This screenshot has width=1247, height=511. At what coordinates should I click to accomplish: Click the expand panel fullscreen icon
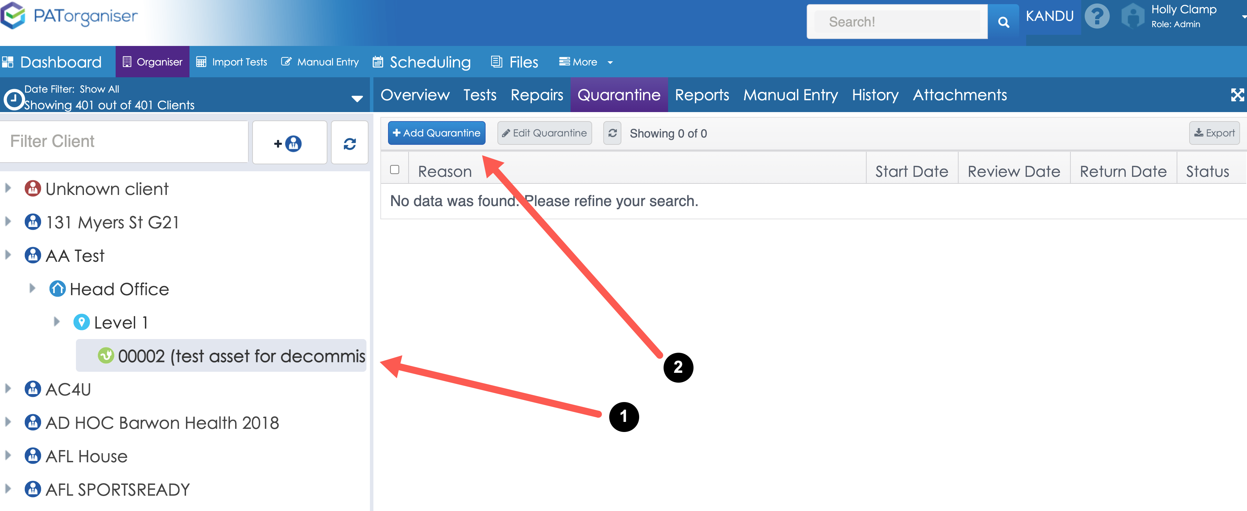coord(1237,95)
